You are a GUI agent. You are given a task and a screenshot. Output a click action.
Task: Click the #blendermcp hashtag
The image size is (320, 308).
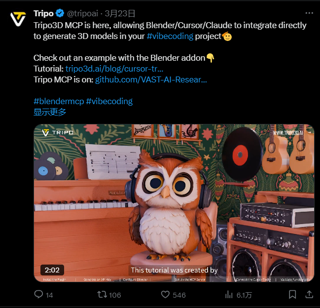click(59, 101)
